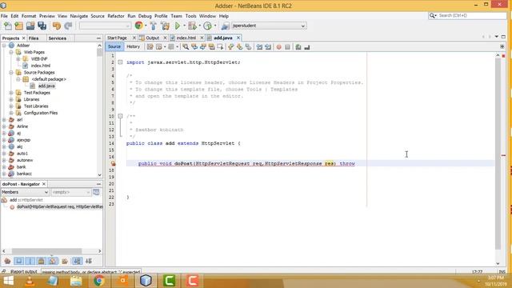This screenshot has width=512, height=288.
Task: Open the Refactor menu
Action: [x=116, y=16]
